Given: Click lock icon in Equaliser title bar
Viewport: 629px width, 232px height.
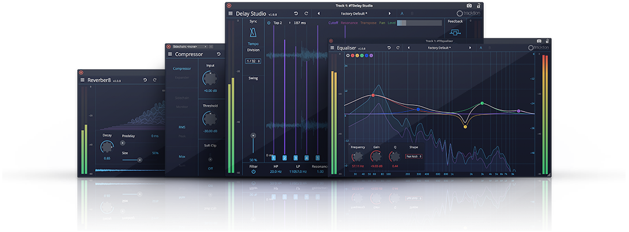Looking at the screenshot, I should pos(548,41).
